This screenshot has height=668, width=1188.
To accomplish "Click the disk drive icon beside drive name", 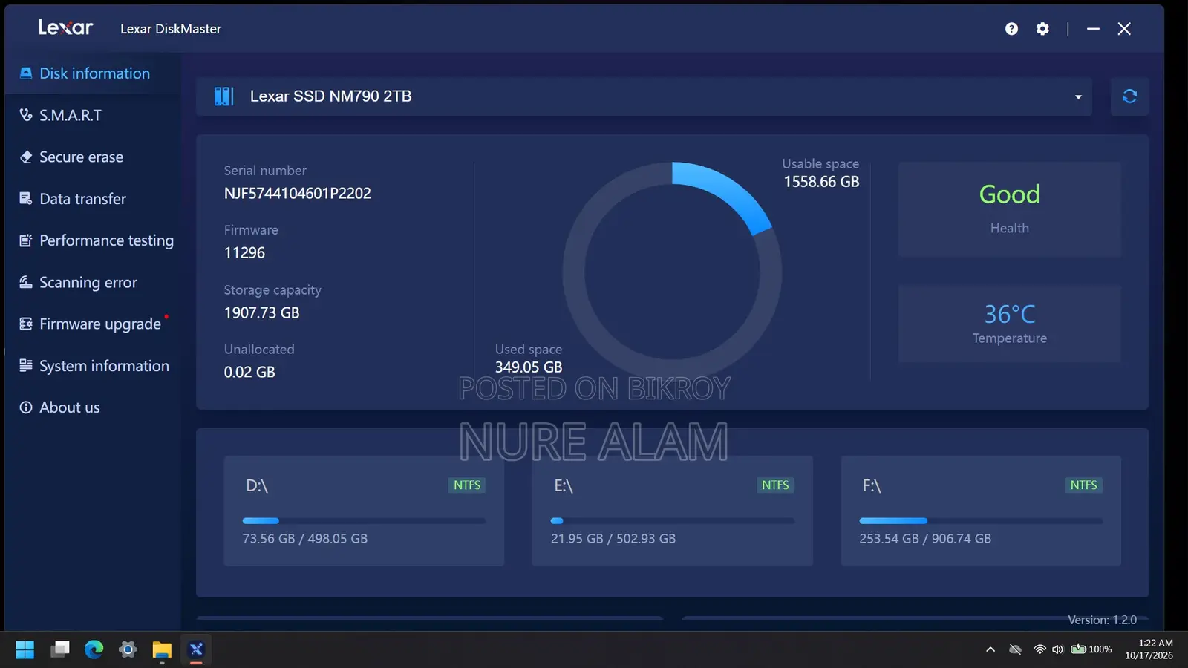I will [x=223, y=96].
